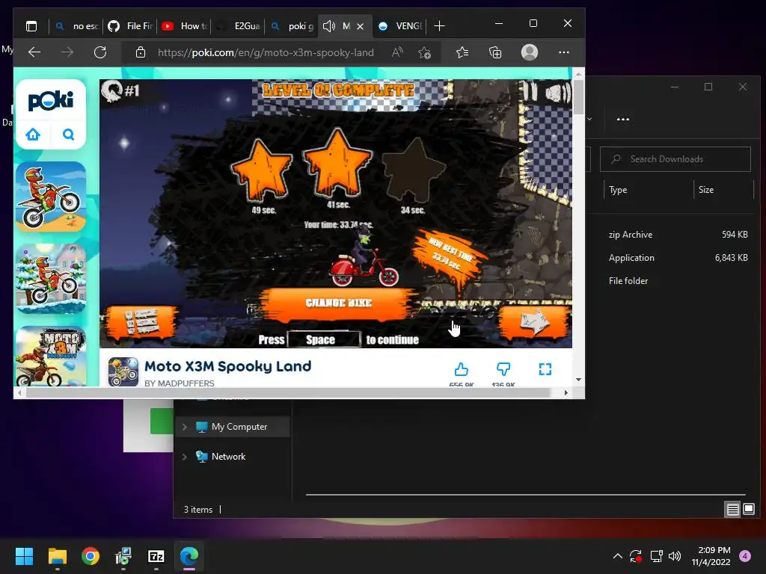Add this page to favorites
766x574 pixels.
click(x=425, y=52)
